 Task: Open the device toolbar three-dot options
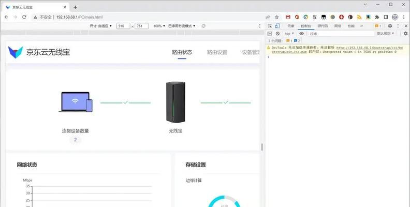coord(260,26)
